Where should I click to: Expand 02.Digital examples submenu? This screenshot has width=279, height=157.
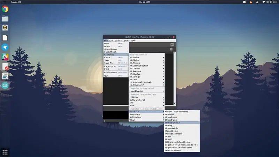[146, 60]
